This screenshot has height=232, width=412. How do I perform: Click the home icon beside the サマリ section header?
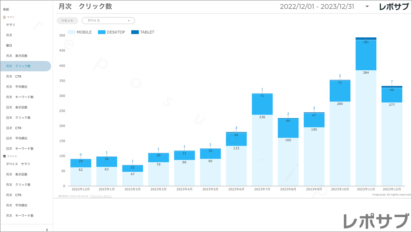click(x=5, y=17)
